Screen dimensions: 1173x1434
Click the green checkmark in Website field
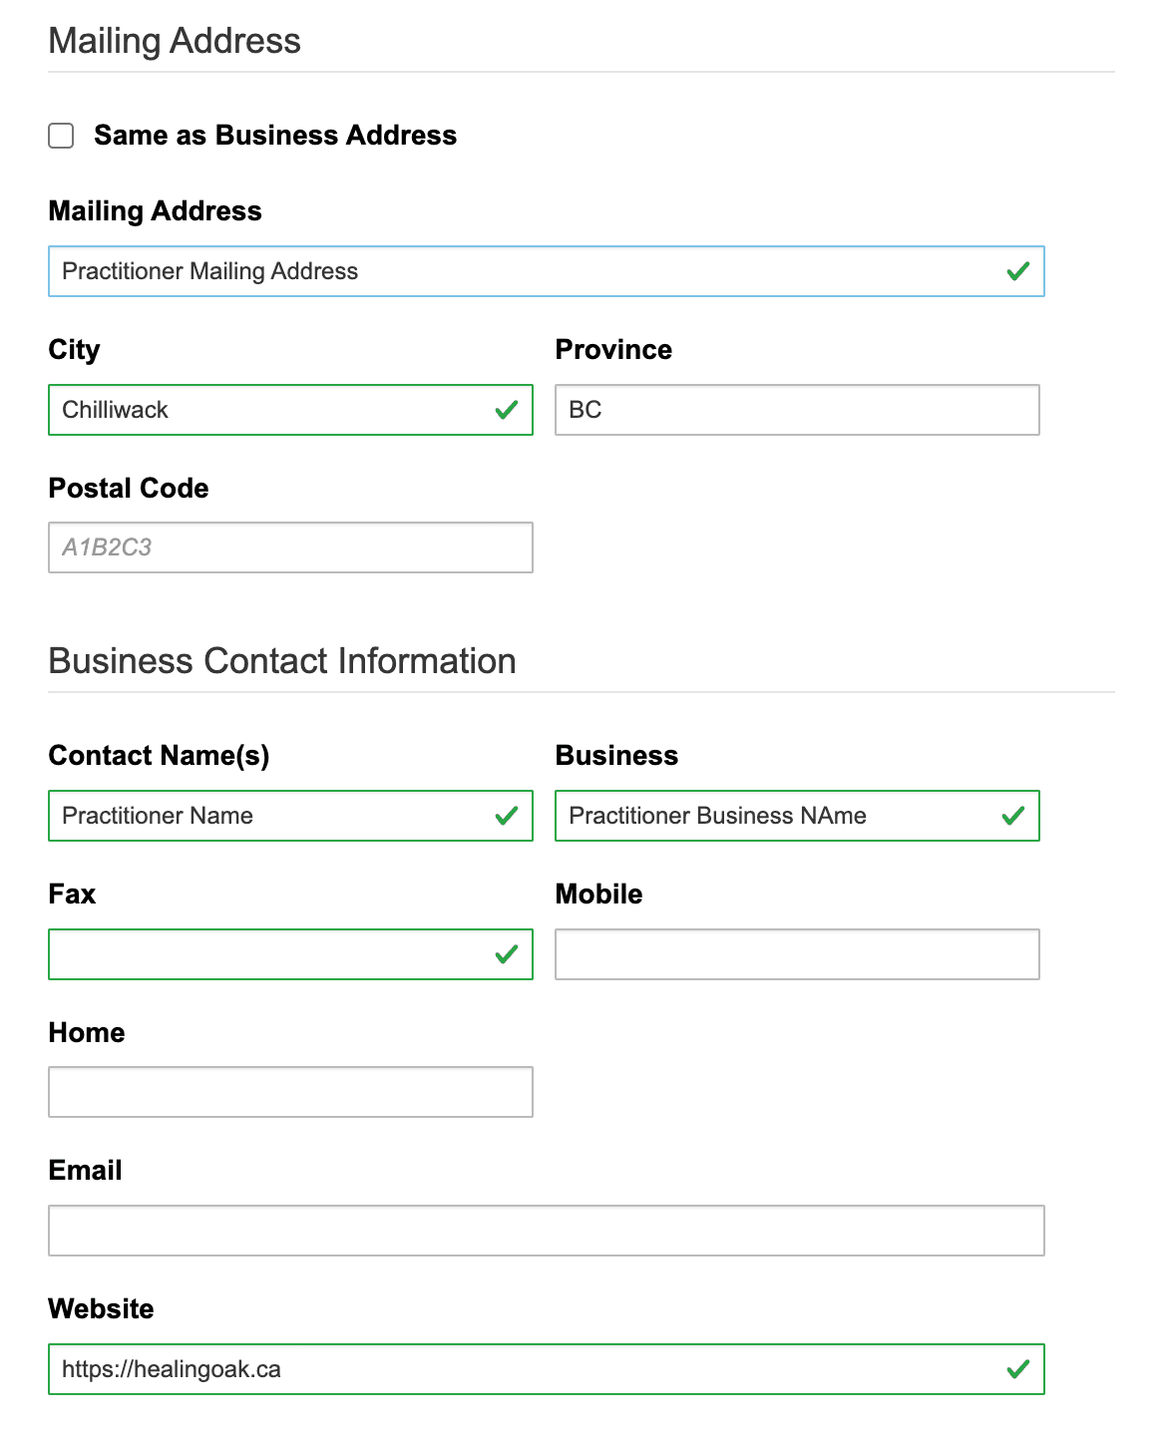1017,1369
